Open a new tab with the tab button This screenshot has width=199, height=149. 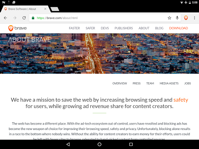coord(55,9)
